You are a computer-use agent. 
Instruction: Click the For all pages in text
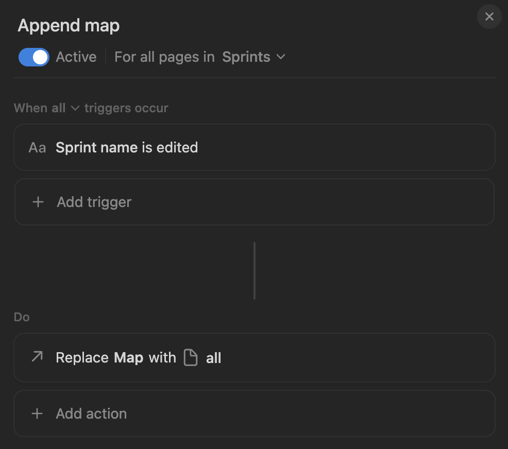(164, 57)
